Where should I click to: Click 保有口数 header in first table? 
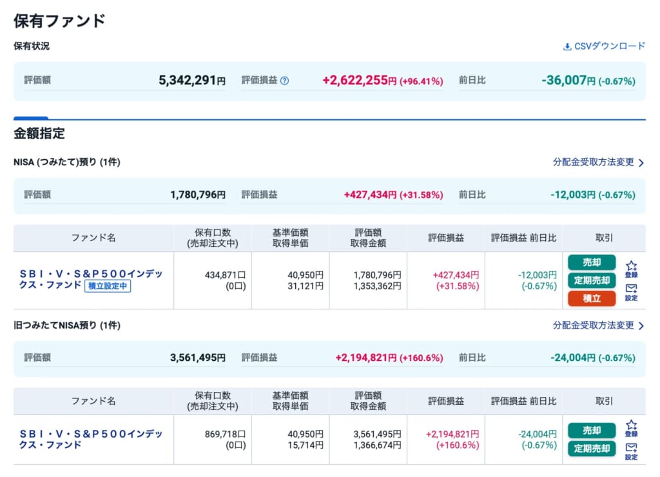coord(213,238)
